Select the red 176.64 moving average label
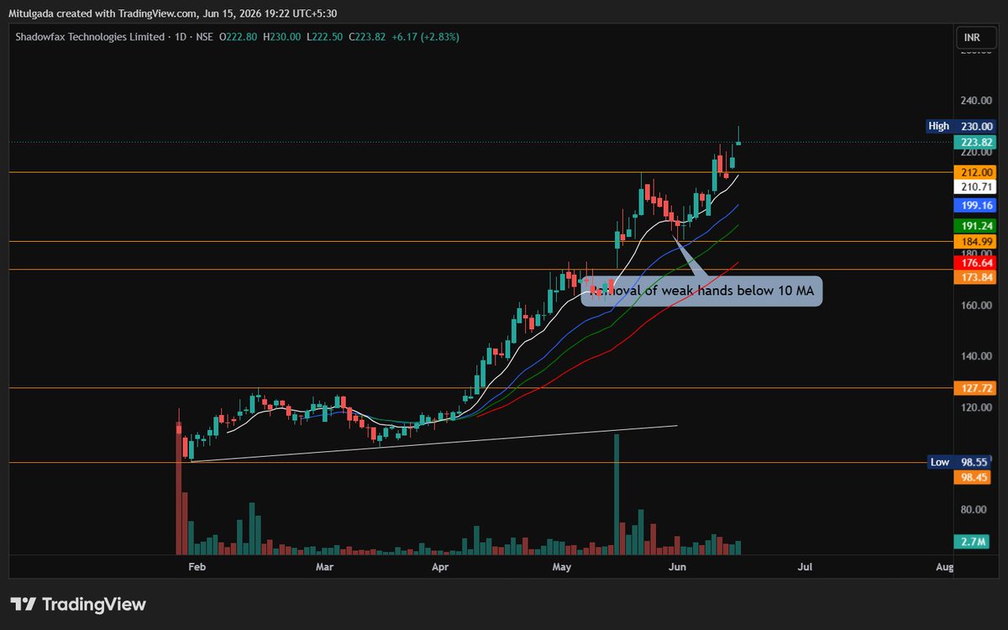This screenshot has height=630, width=1008. (x=974, y=263)
